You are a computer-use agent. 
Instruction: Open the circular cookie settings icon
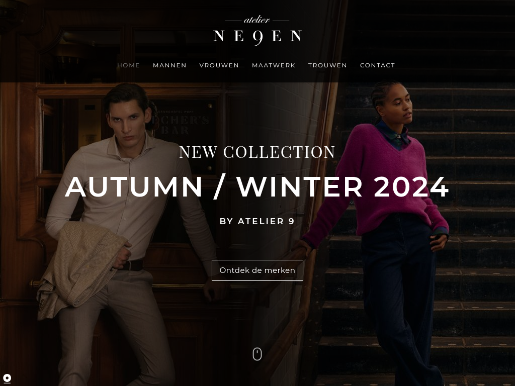pos(7,378)
